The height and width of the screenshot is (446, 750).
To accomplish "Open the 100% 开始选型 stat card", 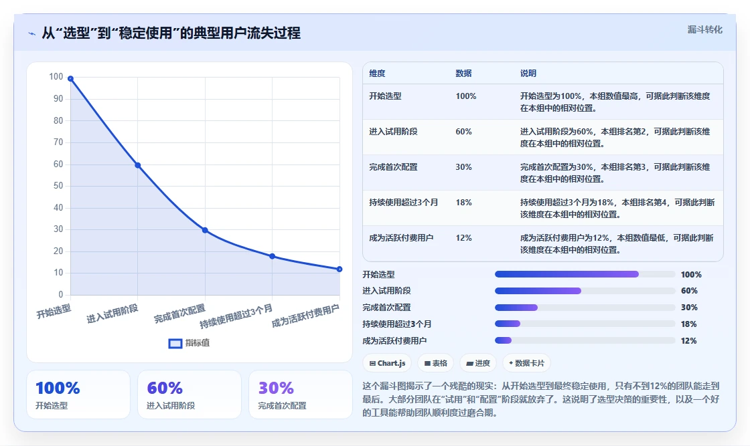I will [x=78, y=395].
